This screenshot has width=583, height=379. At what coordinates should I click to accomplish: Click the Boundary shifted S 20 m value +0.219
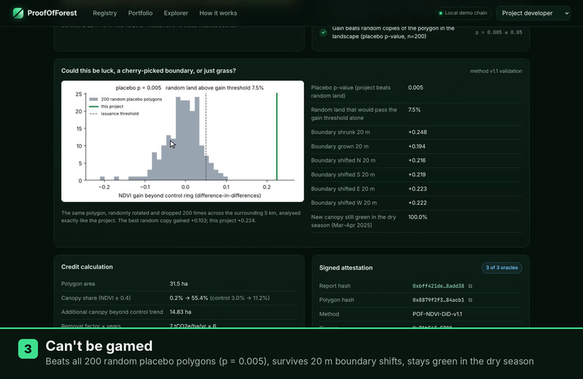click(417, 175)
